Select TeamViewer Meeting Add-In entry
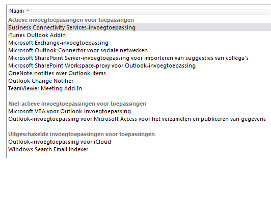Viewport: 271px width, 197px height. (x=139, y=88)
